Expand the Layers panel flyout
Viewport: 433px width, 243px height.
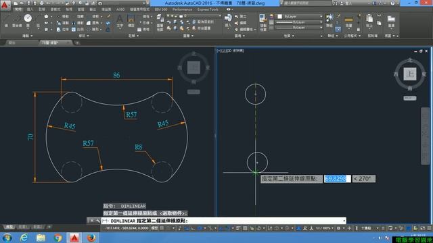click(189, 36)
